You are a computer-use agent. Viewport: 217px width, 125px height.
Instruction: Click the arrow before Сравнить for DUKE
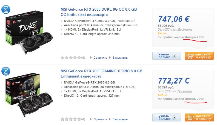coord(91,58)
